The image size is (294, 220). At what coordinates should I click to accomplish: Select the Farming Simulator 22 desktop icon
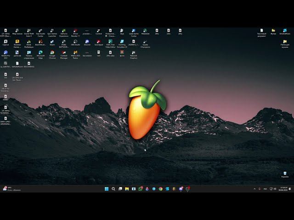[x=122, y=44]
